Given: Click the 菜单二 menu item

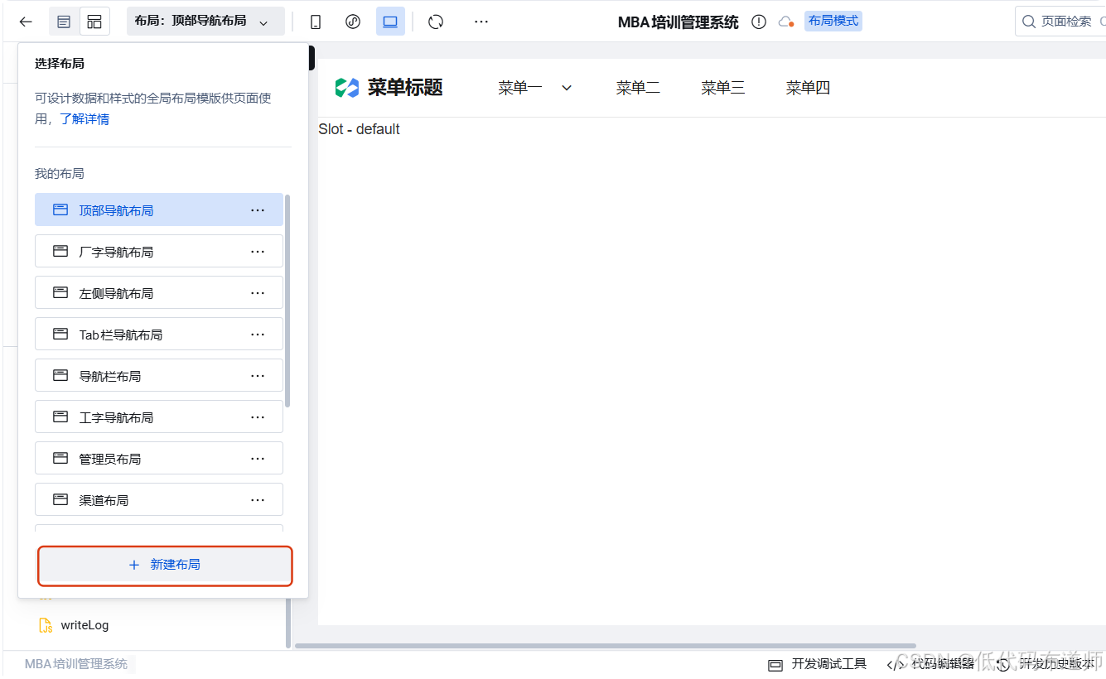Looking at the screenshot, I should click(638, 88).
